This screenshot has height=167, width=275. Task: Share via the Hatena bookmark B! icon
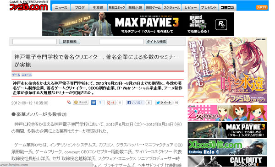pyautogui.click(x=93, y=102)
